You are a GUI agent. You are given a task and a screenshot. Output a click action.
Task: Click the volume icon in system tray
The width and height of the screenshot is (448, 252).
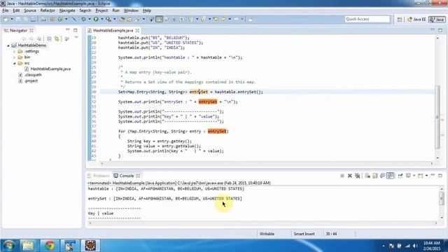pos(415,246)
